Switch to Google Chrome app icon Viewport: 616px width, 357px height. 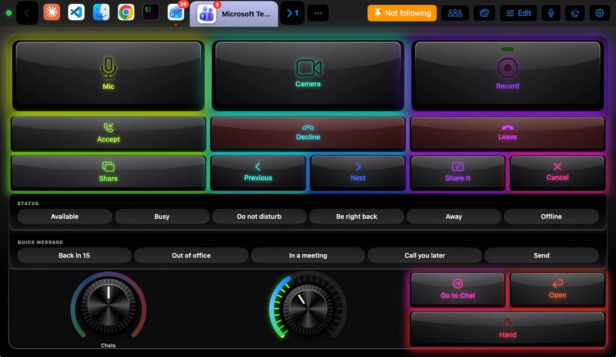pyautogui.click(x=126, y=12)
